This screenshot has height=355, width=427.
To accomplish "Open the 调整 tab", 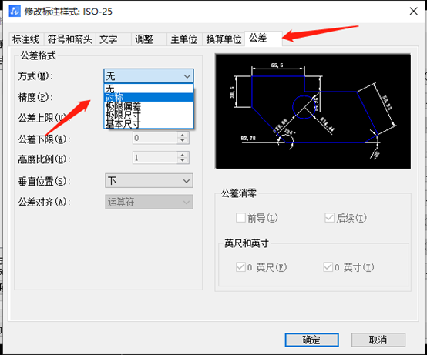I will click(x=149, y=39).
